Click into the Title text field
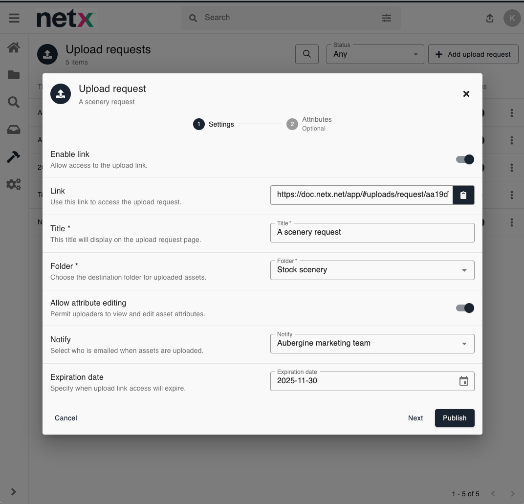The height and width of the screenshot is (504, 524). point(372,233)
